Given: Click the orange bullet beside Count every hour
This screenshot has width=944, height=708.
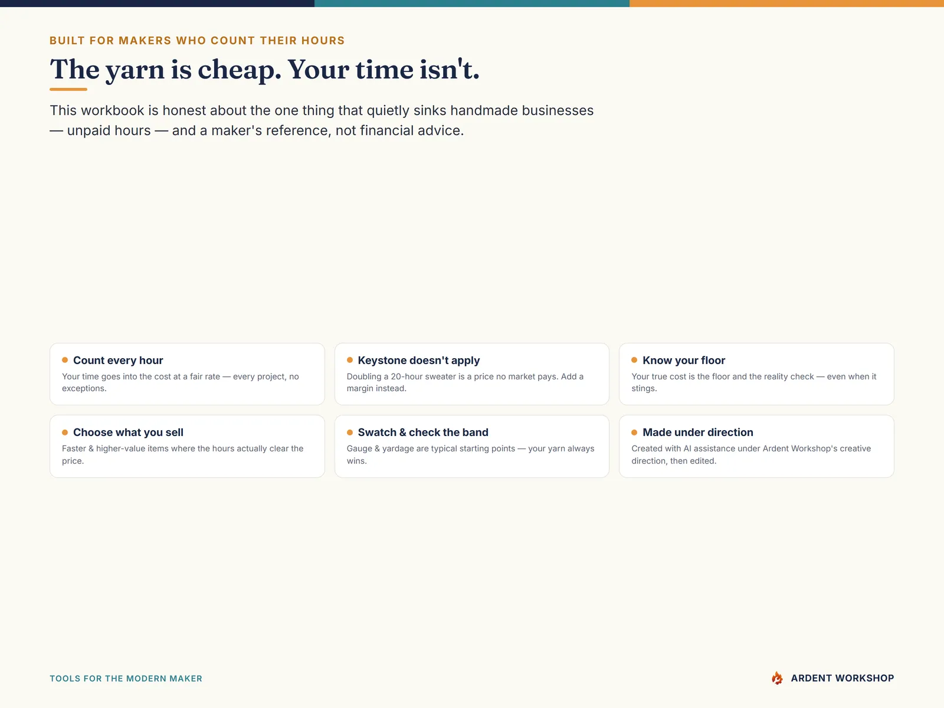Looking at the screenshot, I should click(x=65, y=360).
